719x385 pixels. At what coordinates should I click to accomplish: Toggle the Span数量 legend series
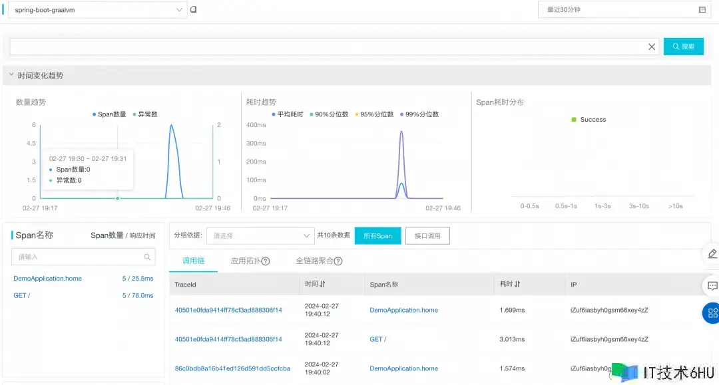pos(110,114)
